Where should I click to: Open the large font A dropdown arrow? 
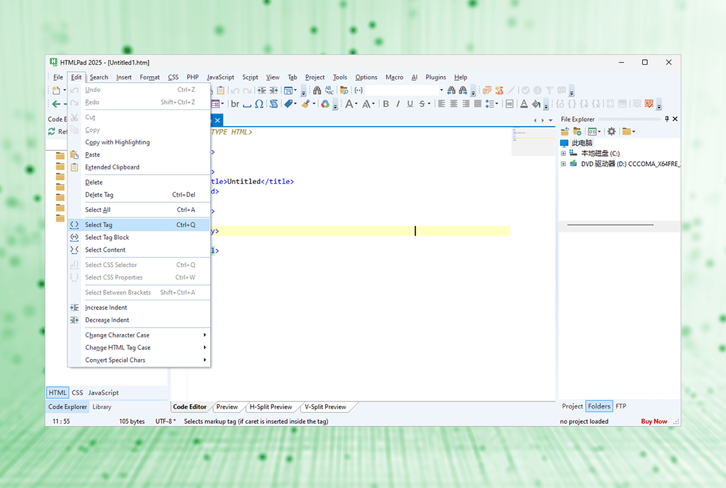pyautogui.click(x=356, y=104)
